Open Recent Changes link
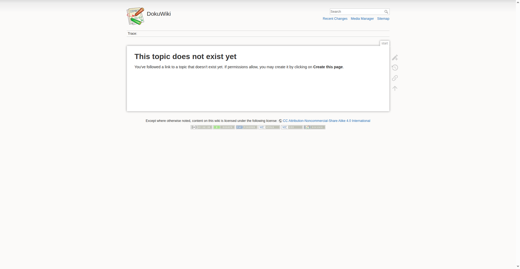Image resolution: width=520 pixels, height=269 pixels. 335,19
